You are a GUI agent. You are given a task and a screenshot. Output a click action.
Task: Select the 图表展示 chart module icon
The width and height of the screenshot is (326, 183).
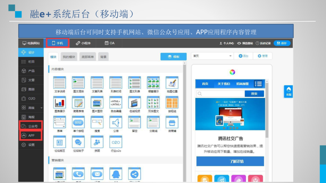pyautogui.click(x=60, y=102)
